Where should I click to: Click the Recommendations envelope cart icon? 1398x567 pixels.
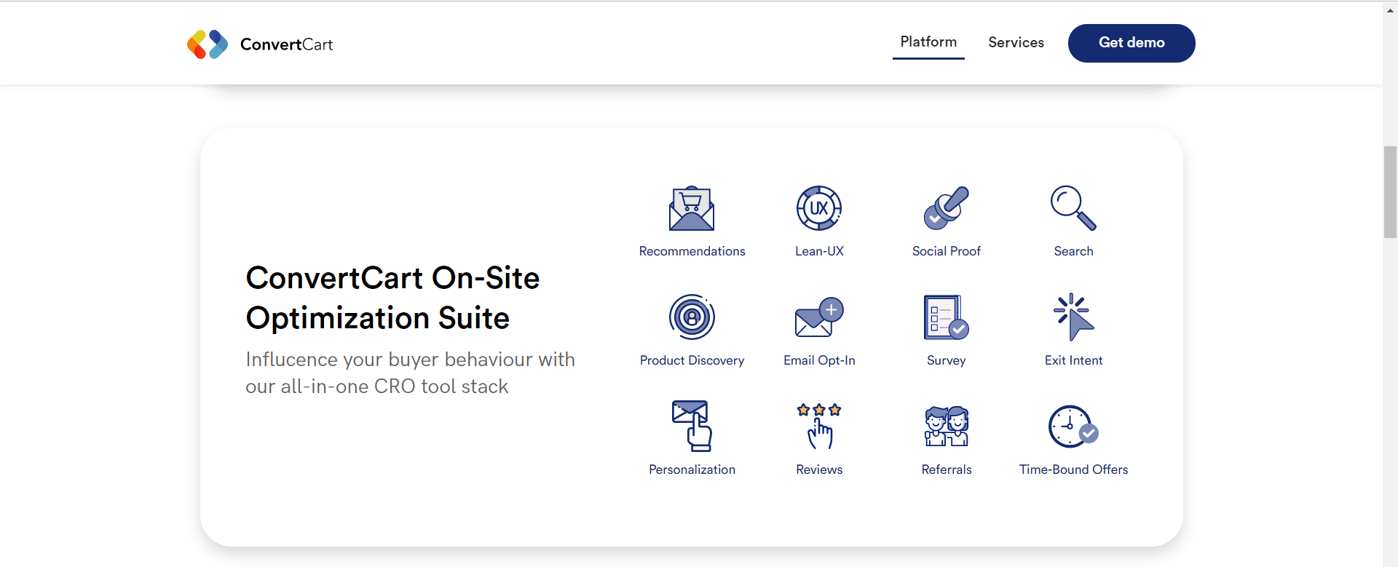[x=691, y=209]
